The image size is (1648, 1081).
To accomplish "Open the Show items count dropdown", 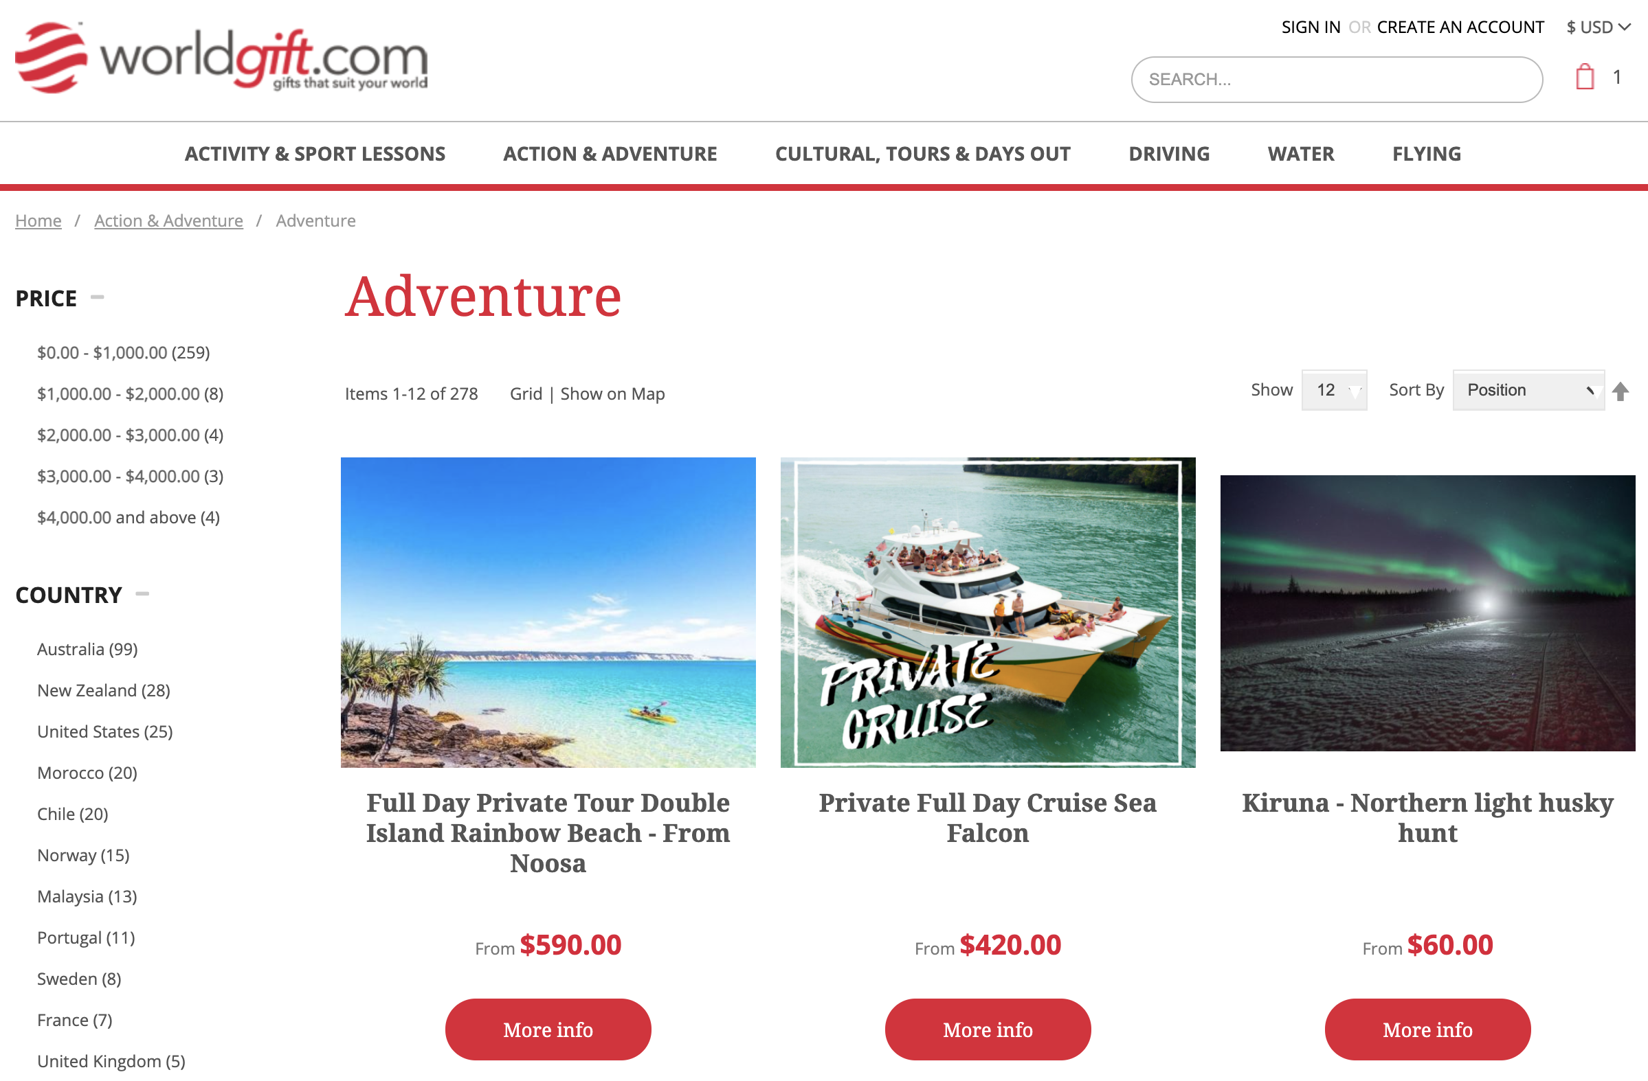I will coord(1334,390).
